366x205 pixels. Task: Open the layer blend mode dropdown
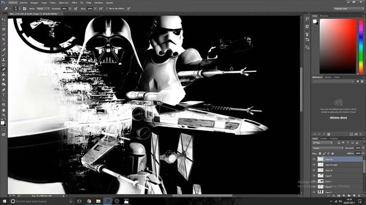pos(328,148)
